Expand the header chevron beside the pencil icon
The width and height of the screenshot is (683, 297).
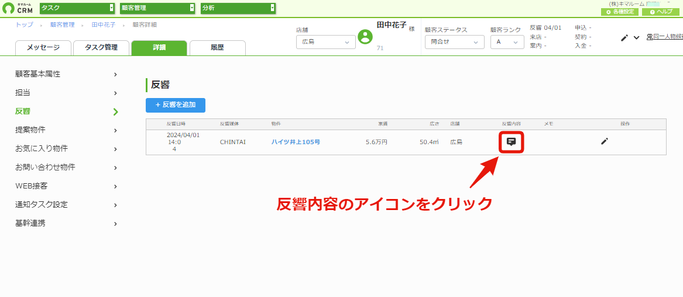tap(636, 38)
